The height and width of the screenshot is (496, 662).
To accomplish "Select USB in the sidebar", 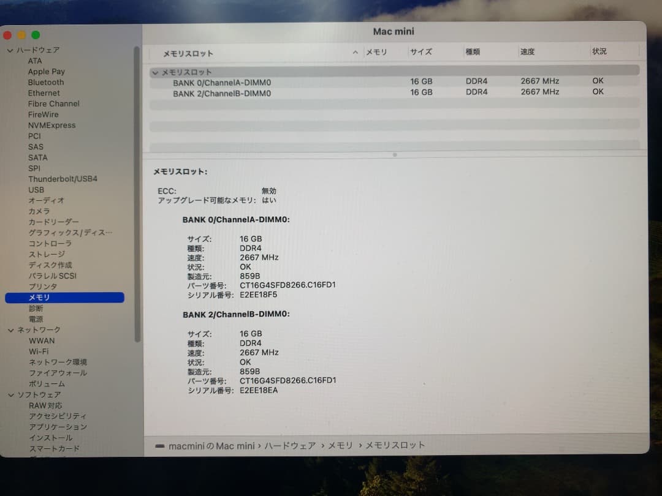I will click(36, 190).
